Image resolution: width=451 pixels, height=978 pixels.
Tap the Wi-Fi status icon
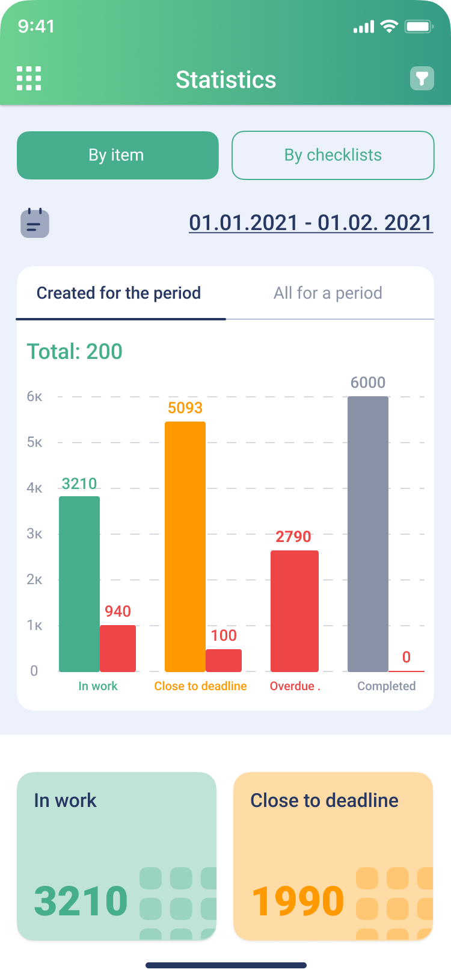(x=390, y=26)
